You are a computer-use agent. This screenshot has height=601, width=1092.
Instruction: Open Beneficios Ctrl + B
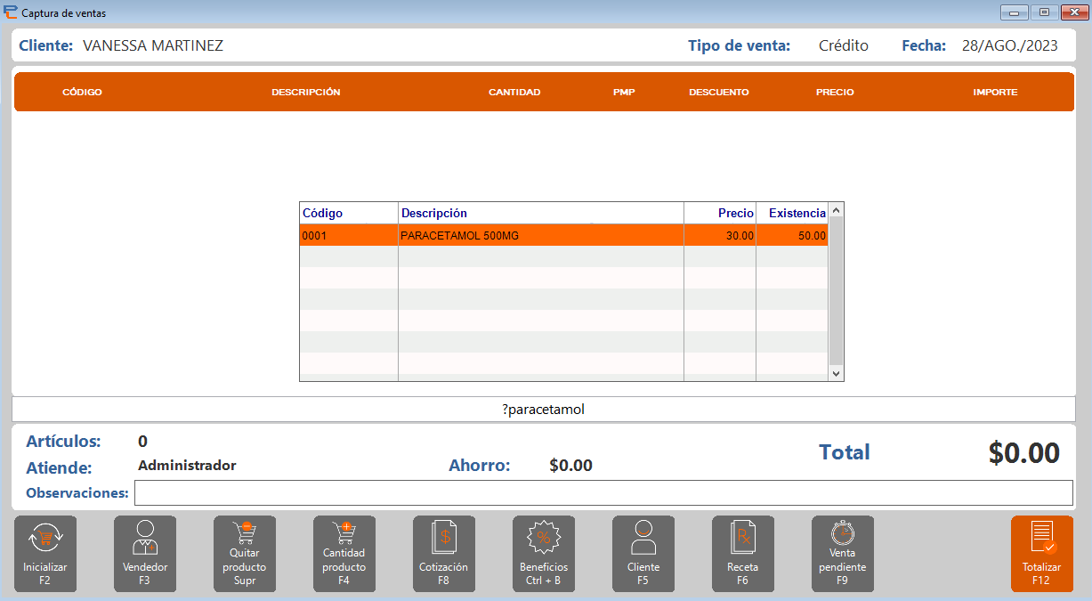544,554
